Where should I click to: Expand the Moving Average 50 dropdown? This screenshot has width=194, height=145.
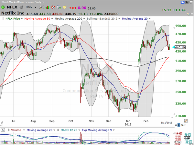[x=52, y=19]
